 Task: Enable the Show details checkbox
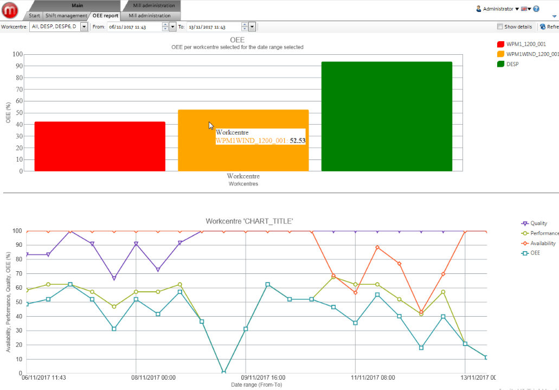[500, 27]
